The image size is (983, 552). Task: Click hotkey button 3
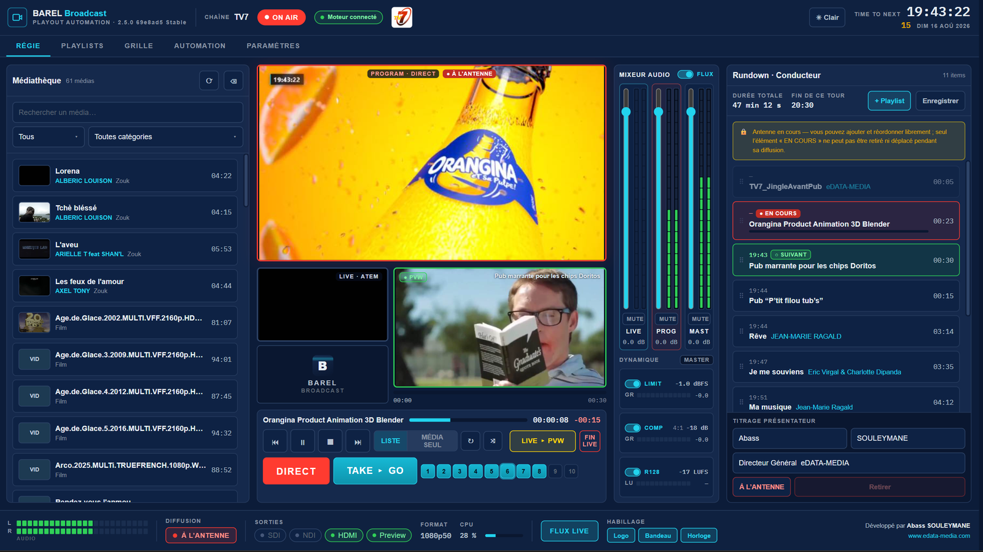click(x=460, y=471)
